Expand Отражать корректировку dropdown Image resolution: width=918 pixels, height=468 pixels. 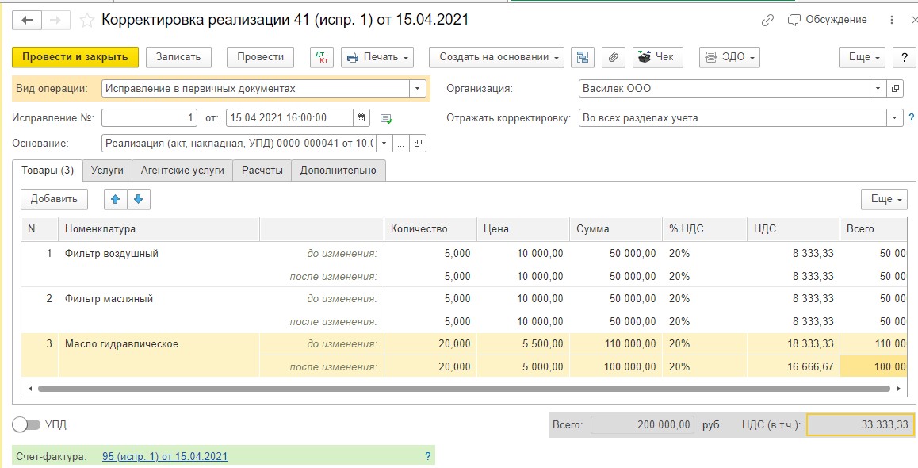(x=894, y=117)
